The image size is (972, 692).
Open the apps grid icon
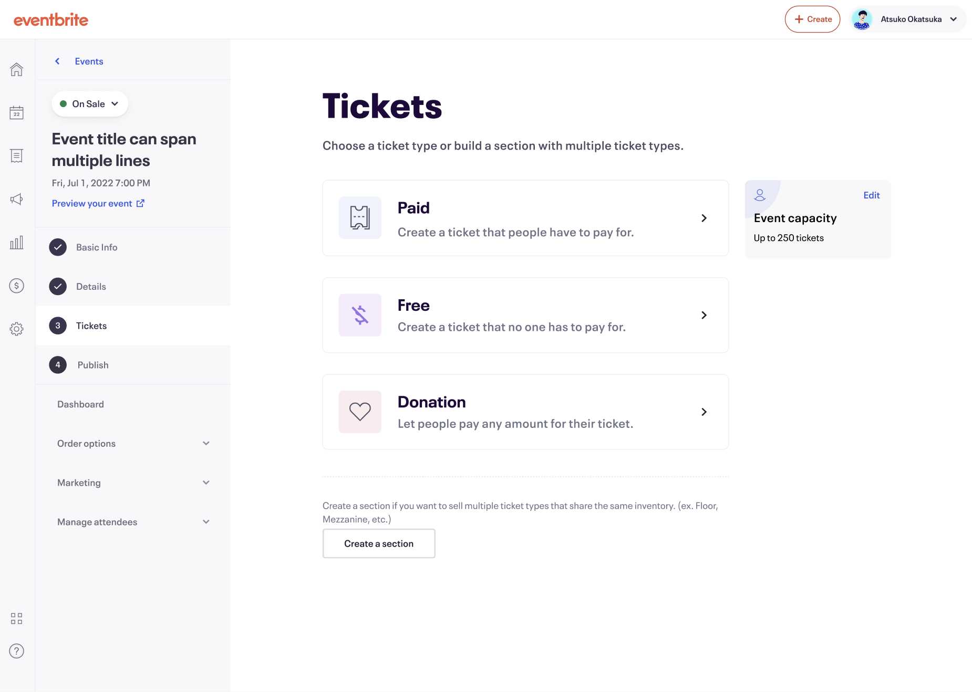[x=17, y=618]
